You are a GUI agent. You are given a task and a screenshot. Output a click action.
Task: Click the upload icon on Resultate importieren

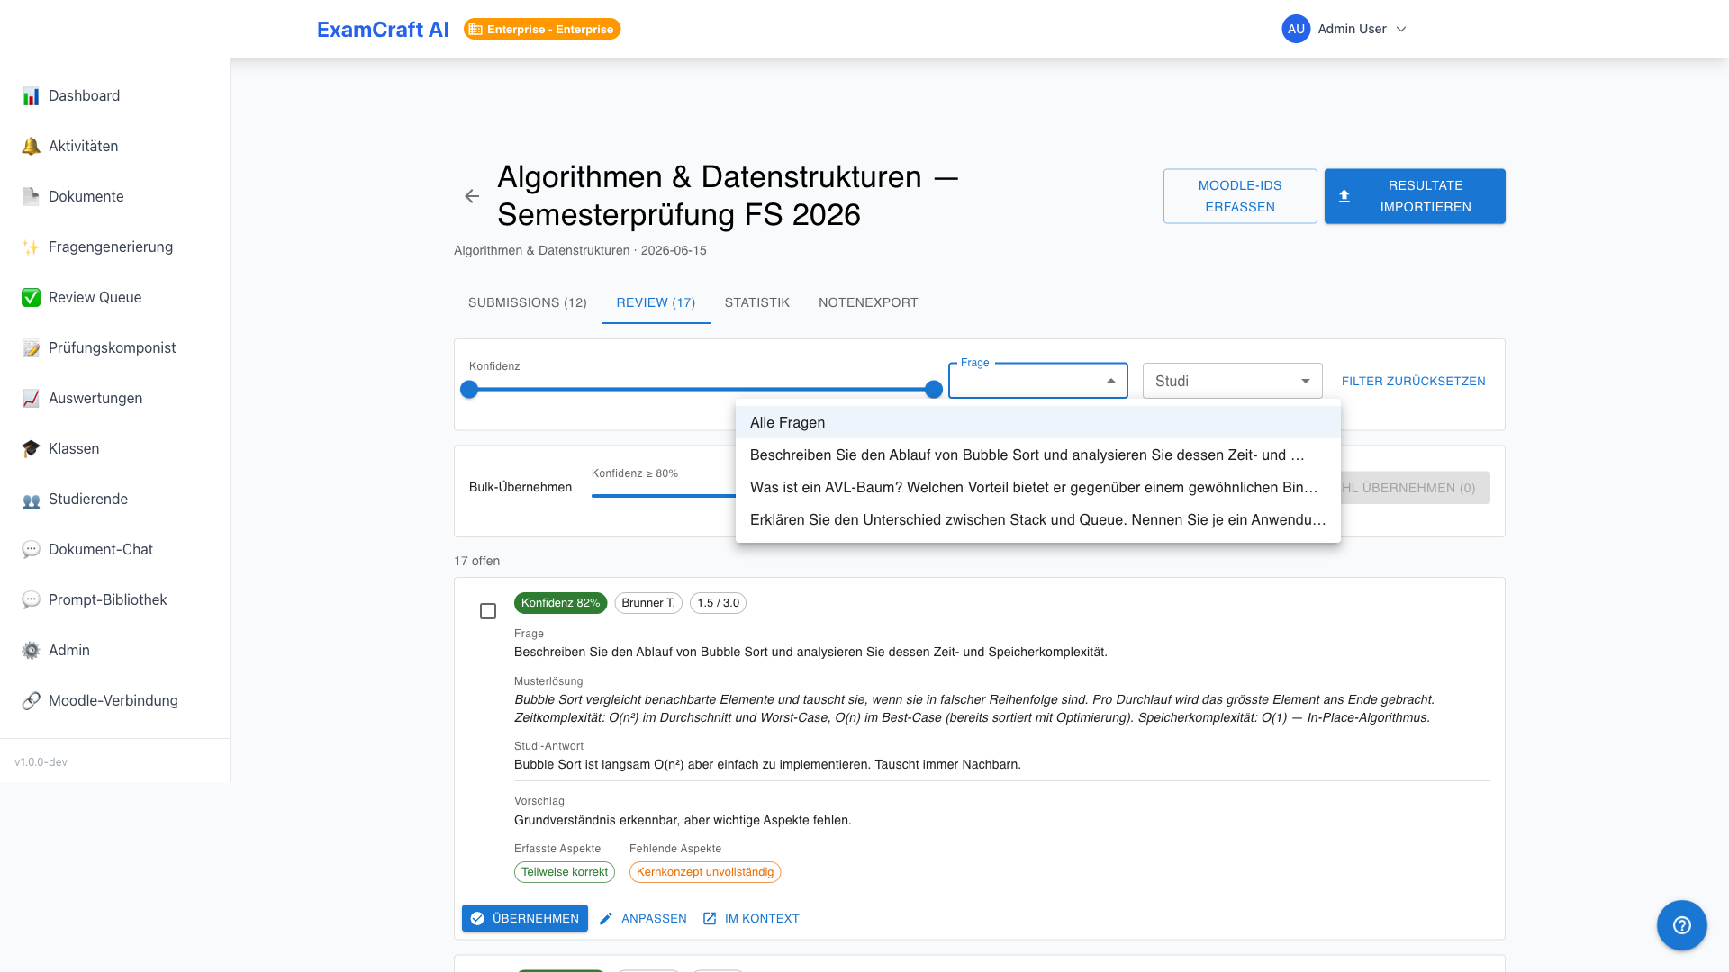[1344, 196]
